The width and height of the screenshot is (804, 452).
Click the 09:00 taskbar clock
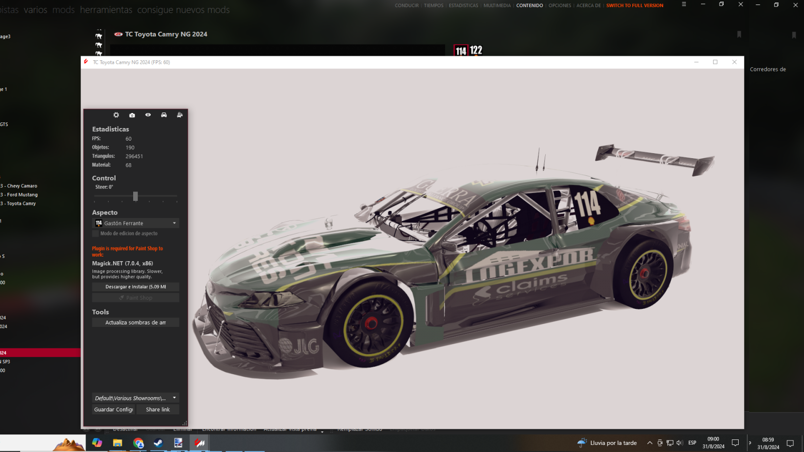point(713,442)
